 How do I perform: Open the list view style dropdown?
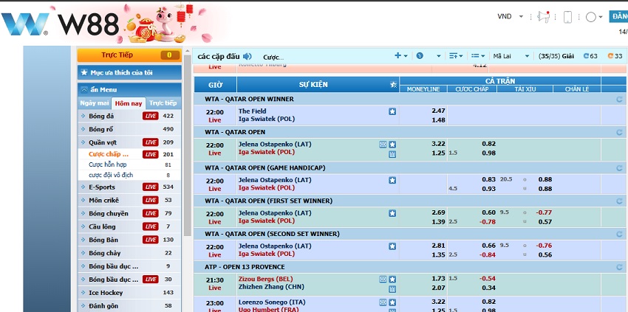click(478, 56)
